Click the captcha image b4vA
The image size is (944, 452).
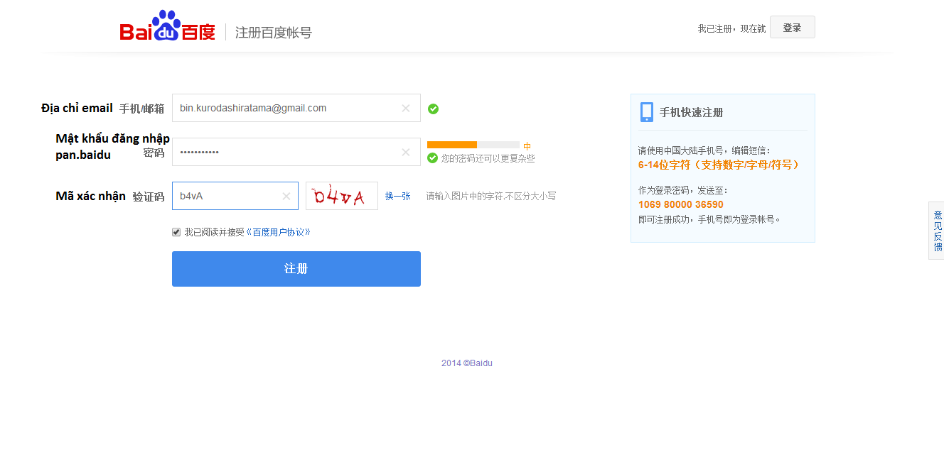(342, 196)
